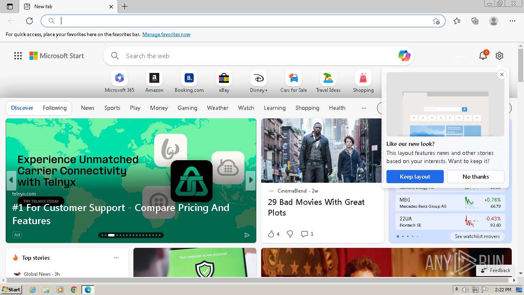Image resolution: width=524 pixels, height=295 pixels.
Task: Open Microsoft 365 quick link
Action: pos(120,82)
